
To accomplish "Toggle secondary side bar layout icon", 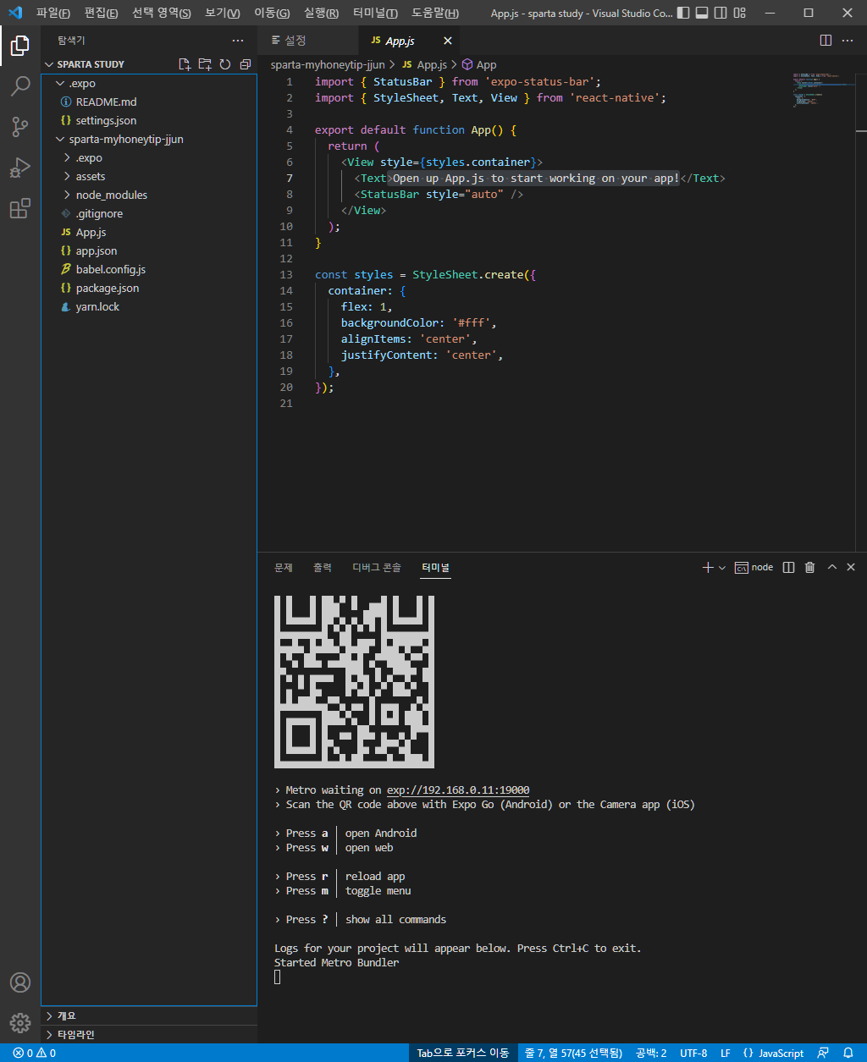I will click(721, 13).
